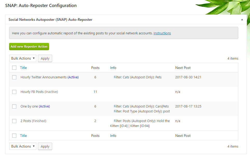Image resolution: width=250 pixels, height=159 pixels.
Task: Open the One by one reposter
Action: click(x=29, y=106)
